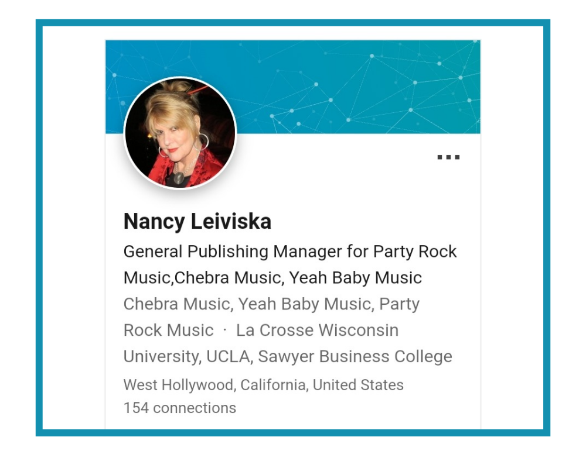
Task: Click the word Publishing in the headline
Action: [227, 252]
